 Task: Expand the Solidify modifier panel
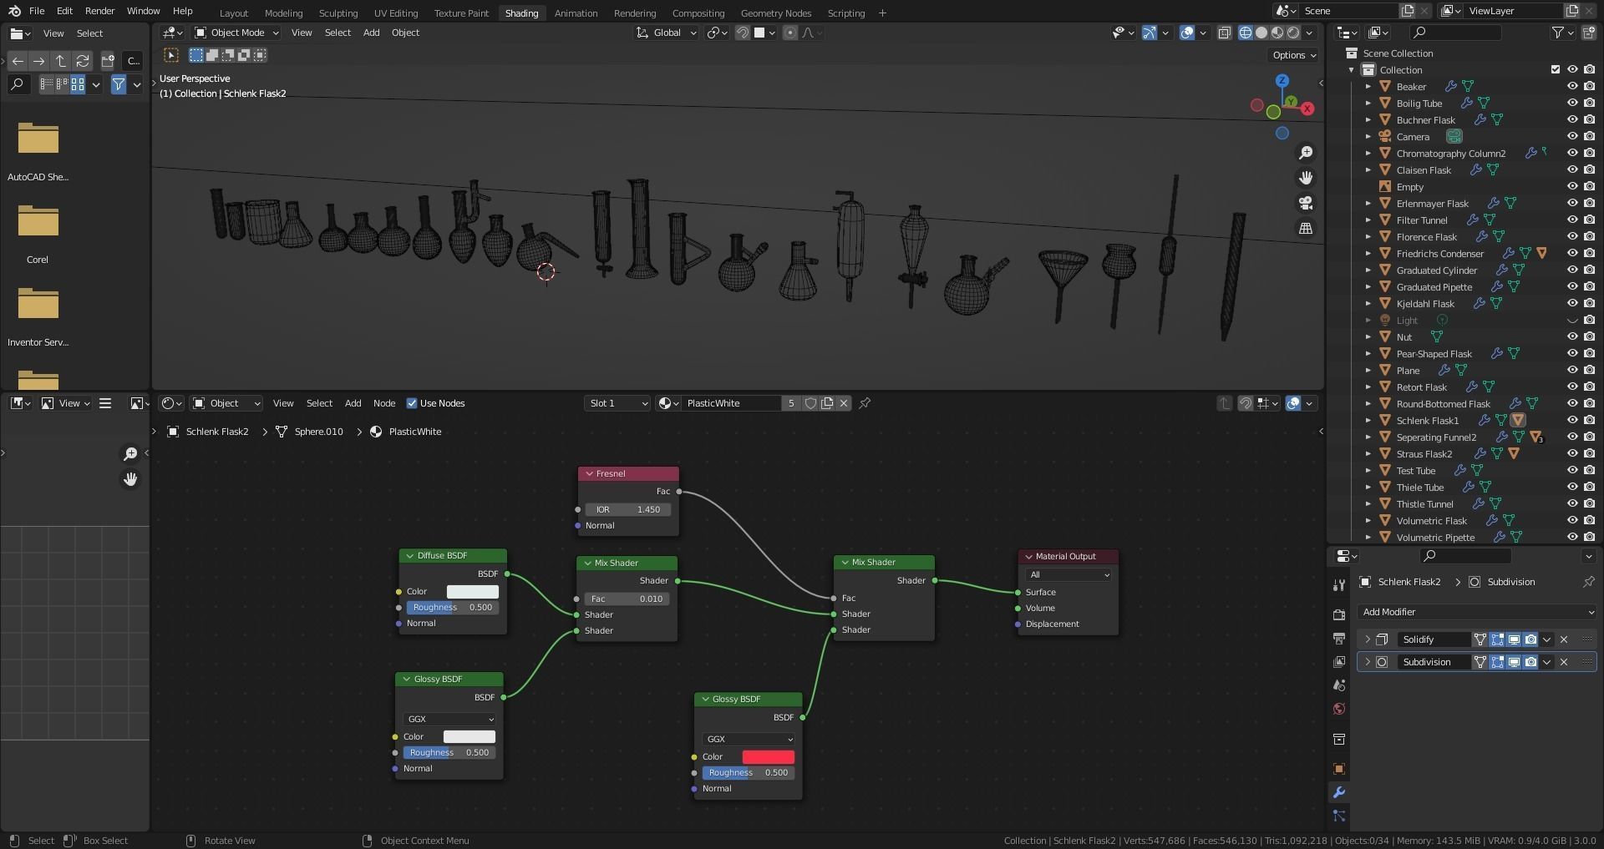point(1368,639)
